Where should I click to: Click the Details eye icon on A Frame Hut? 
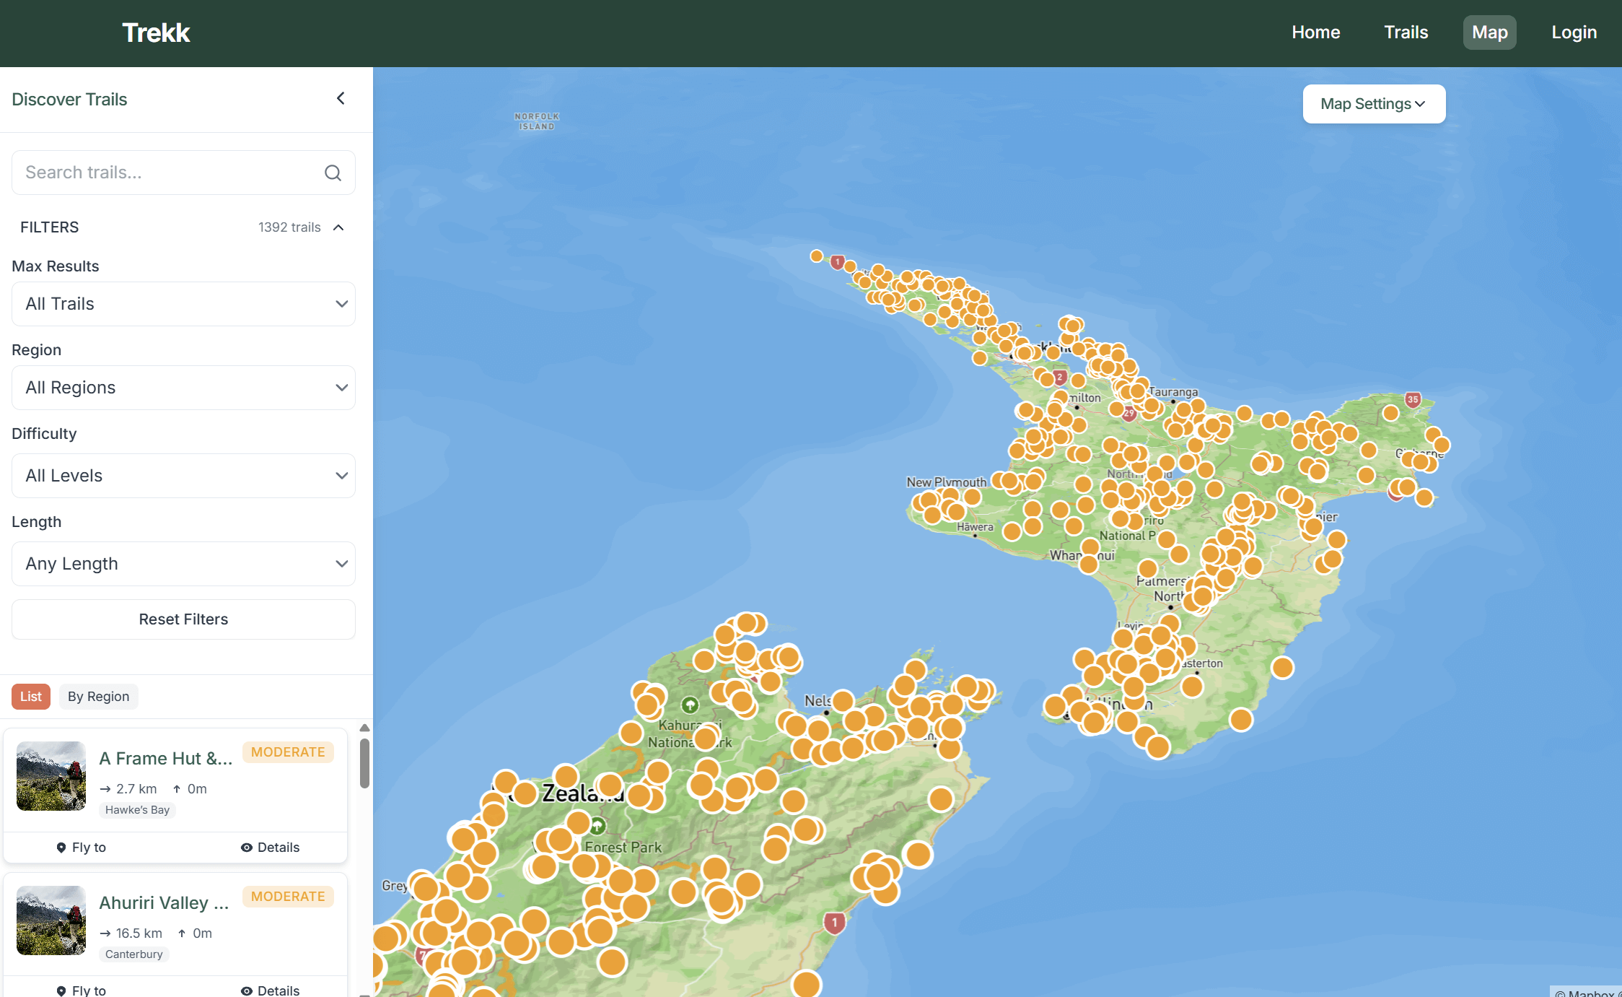click(x=248, y=847)
